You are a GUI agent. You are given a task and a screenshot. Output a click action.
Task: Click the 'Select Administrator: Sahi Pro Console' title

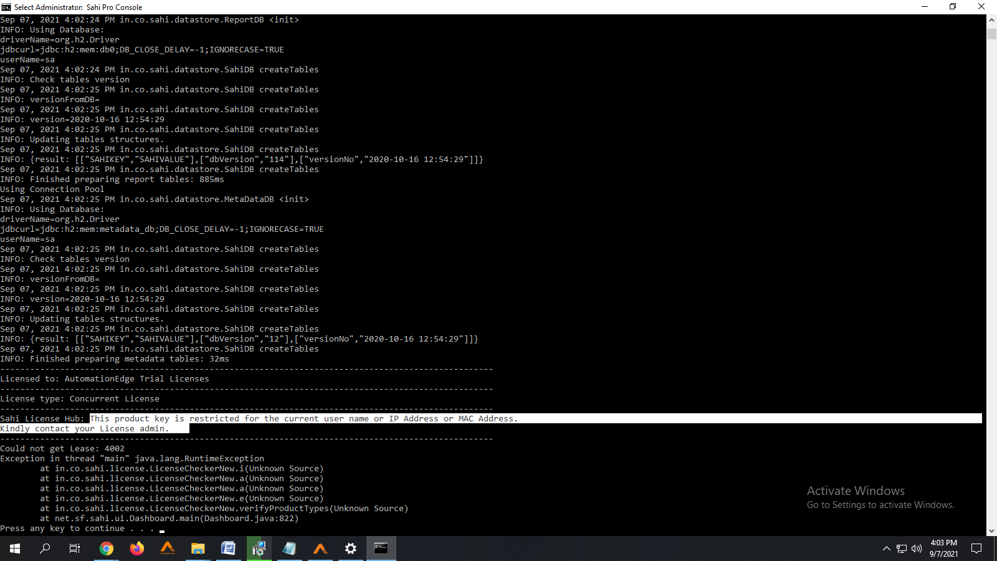click(78, 7)
